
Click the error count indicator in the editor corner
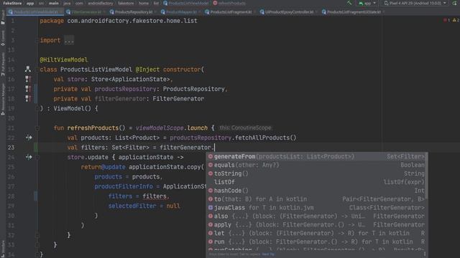[x=447, y=20]
